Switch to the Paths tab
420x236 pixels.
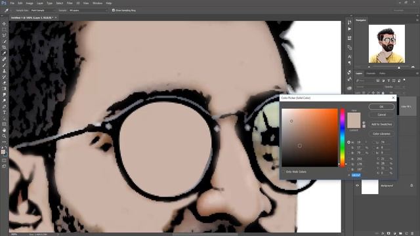pos(382,73)
